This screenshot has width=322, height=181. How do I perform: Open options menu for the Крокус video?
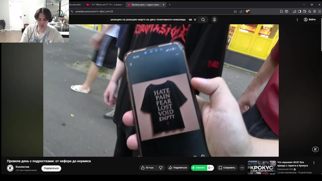314,163
